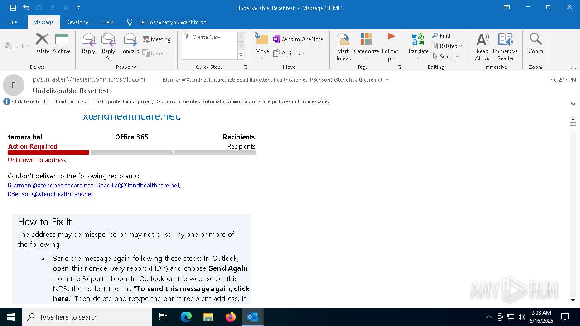The width and height of the screenshot is (580, 326).
Task: Open the File menu
Action: pyautogui.click(x=13, y=22)
